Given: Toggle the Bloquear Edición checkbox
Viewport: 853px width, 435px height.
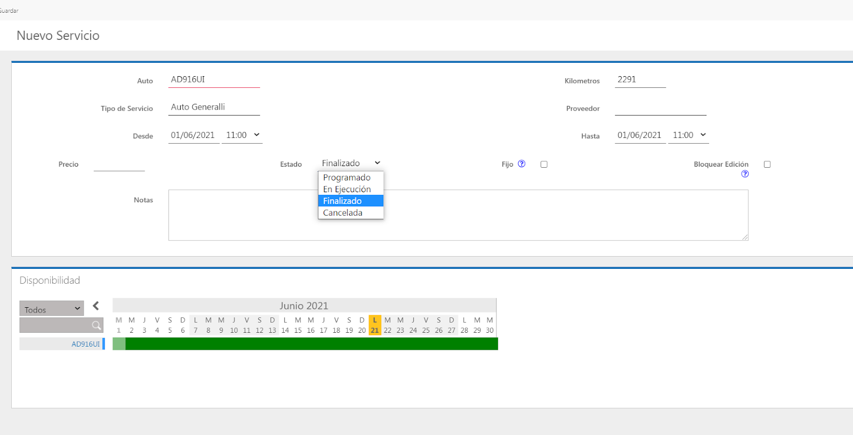Looking at the screenshot, I should (x=767, y=165).
